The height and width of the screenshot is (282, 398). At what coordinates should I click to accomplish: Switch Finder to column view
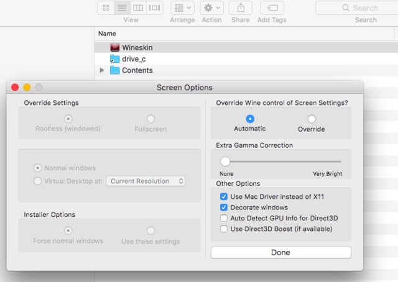click(138, 8)
